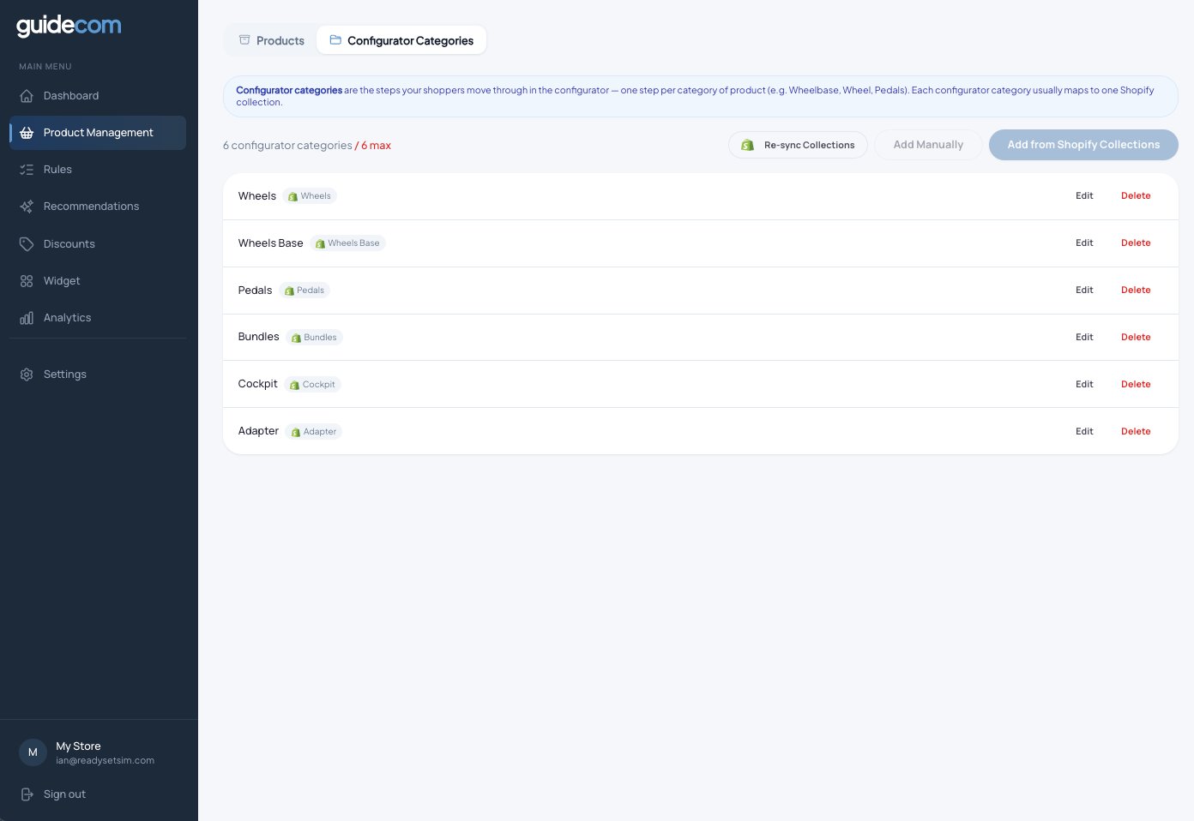Open the Analytics chart icon
Image resolution: width=1194 pixels, height=821 pixels.
click(27, 317)
